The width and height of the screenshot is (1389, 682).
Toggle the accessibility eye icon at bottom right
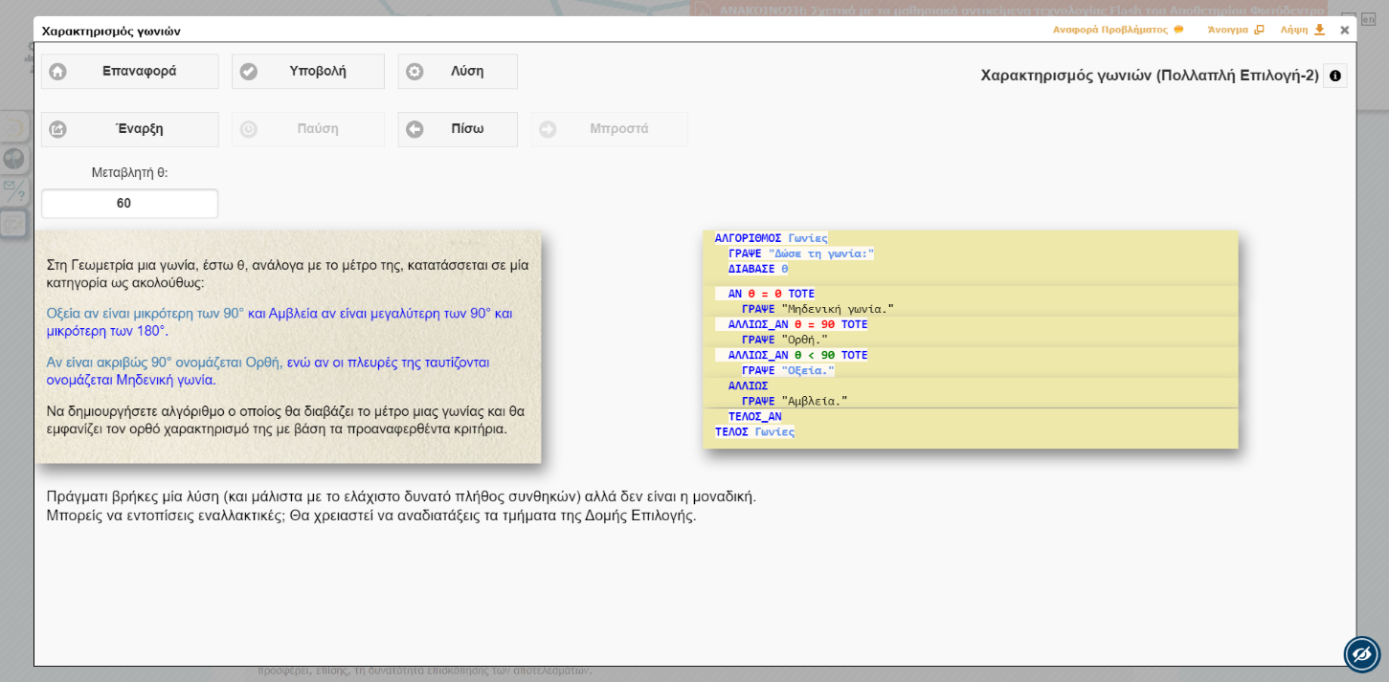[x=1361, y=654]
